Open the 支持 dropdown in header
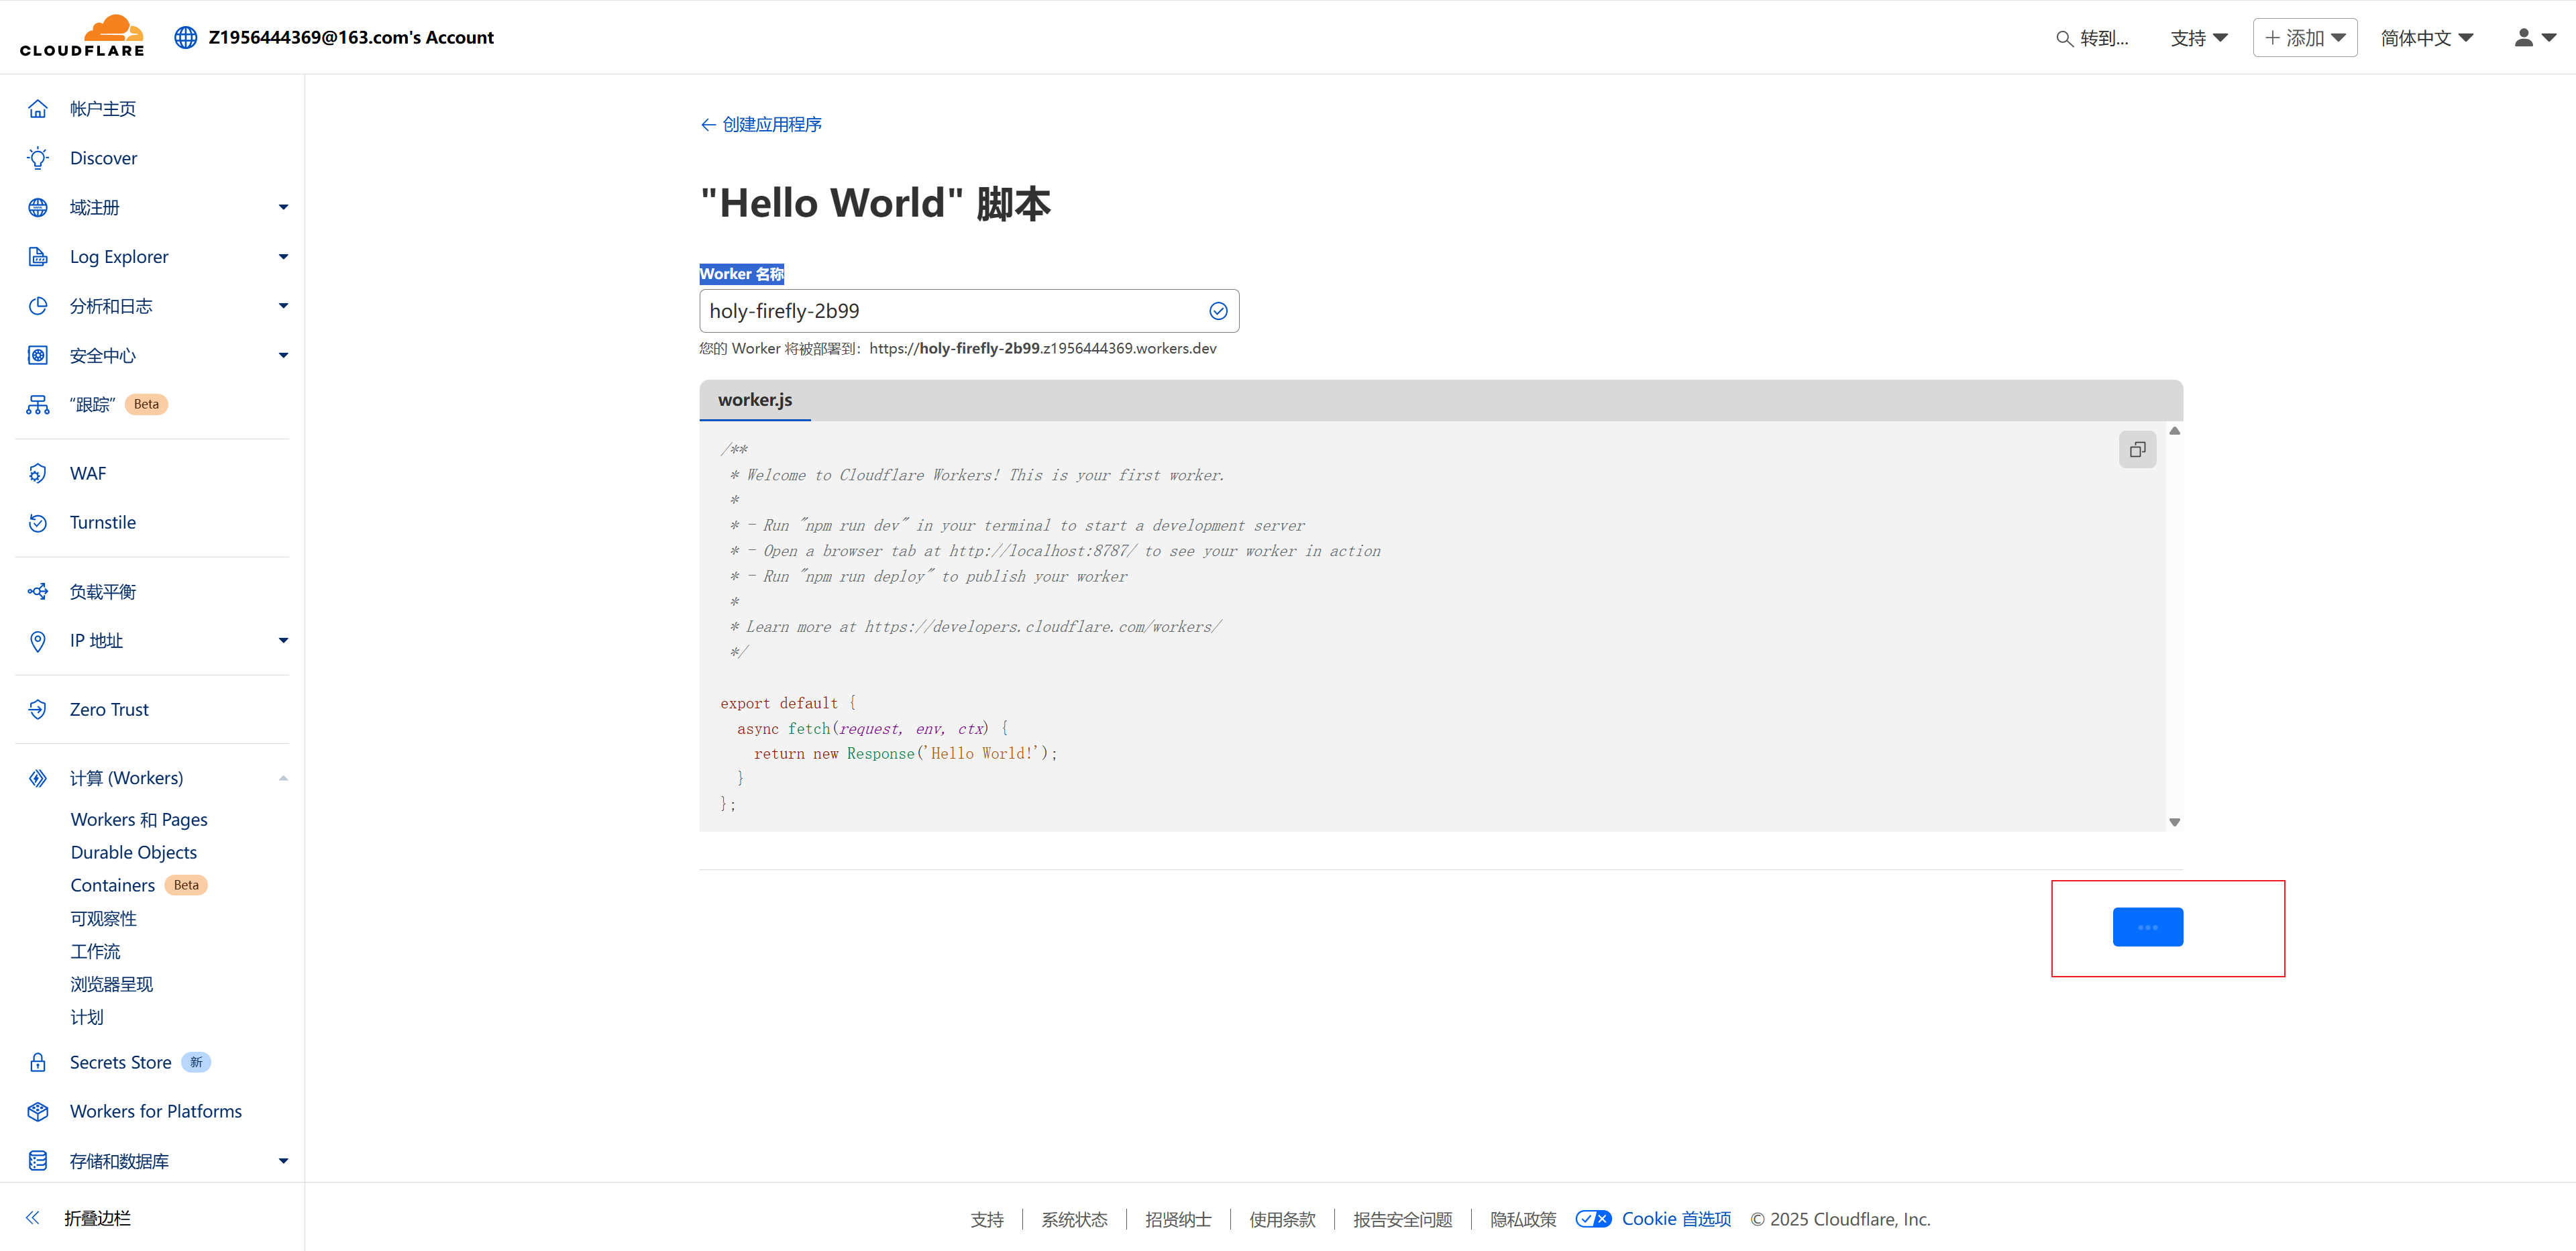This screenshot has width=2576, height=1251. coord(2199,38)
